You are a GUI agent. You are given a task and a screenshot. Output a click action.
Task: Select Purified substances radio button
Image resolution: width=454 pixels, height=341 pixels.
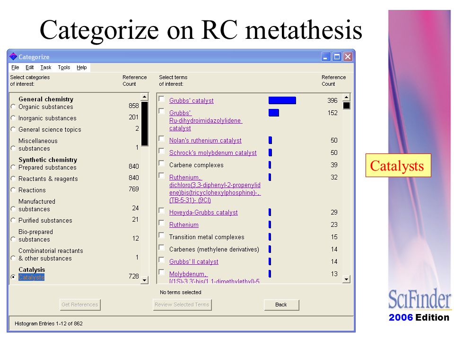click(x=13, y=220)
